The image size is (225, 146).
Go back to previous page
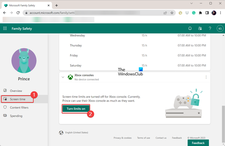click(x=4, y=13)
